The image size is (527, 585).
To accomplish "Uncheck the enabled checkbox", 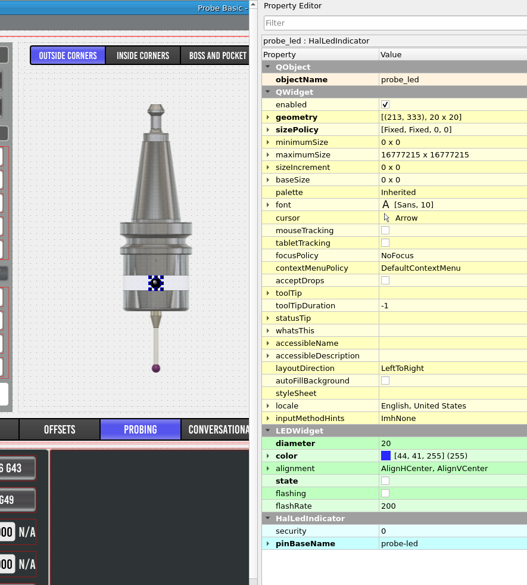I will (x=385, y=105).
